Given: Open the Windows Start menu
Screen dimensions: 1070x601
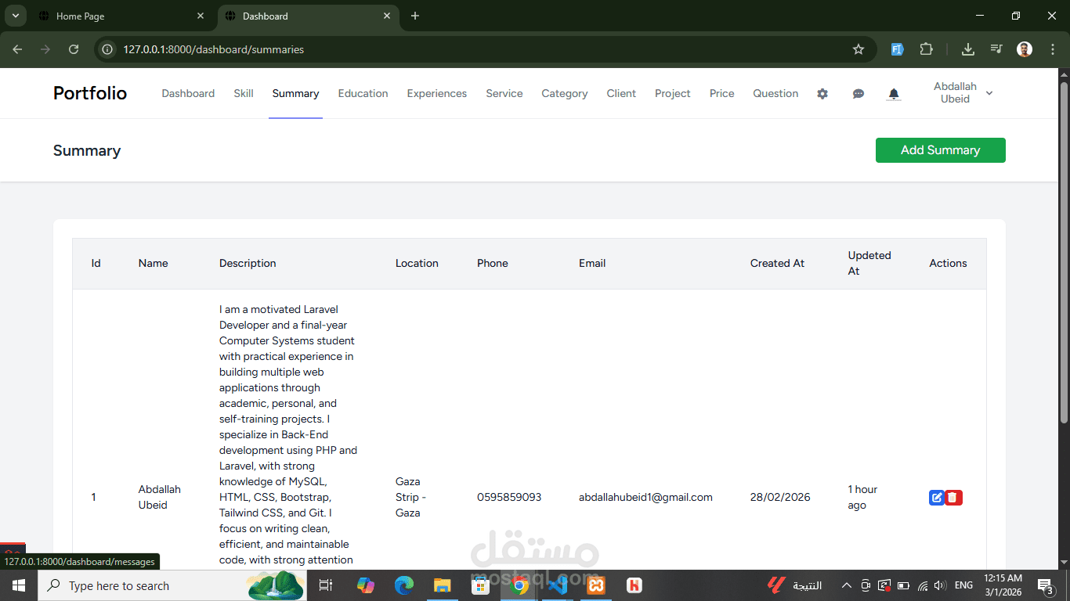Looking at the screenshot, I should (x=19, y=585).
